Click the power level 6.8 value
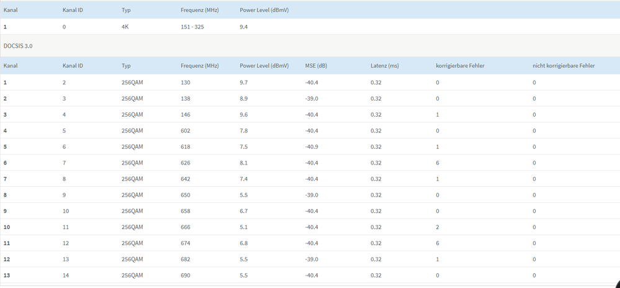 click(243, 243)
